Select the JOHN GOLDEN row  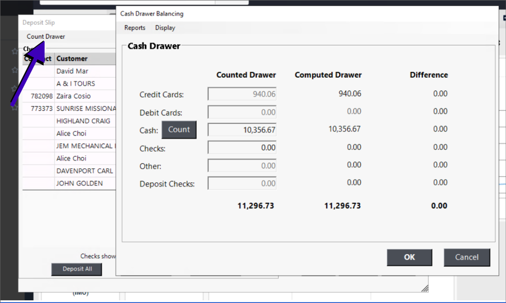(79, 183)
